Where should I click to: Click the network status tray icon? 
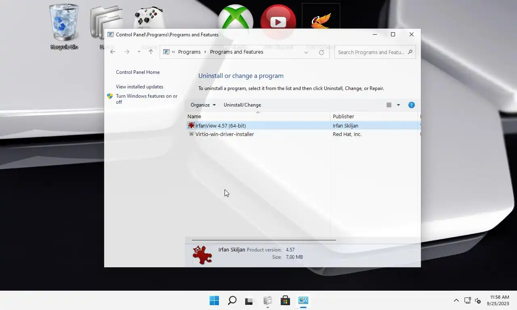467,300
